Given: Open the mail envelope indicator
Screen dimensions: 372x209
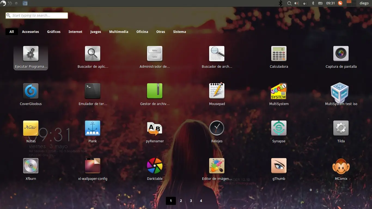Looking at the screenshot, I should pyautogui.click(x=321, y=3).
